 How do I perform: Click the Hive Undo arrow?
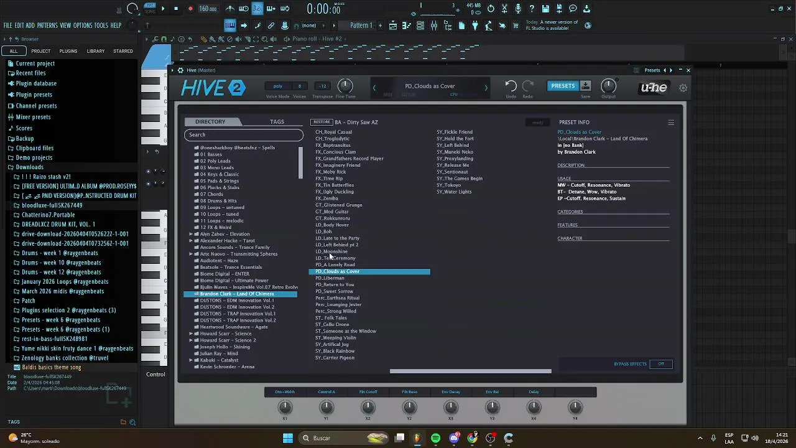[x=511, y=86]
